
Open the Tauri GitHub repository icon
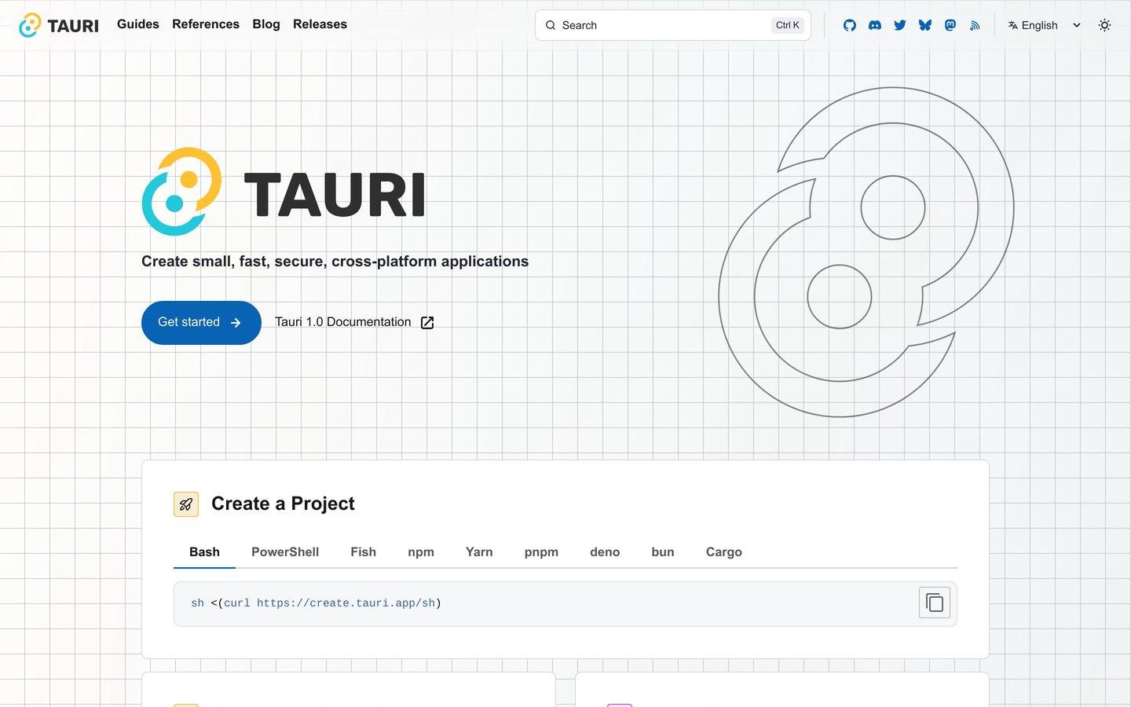pyautogui.click(x=850, y=25)
